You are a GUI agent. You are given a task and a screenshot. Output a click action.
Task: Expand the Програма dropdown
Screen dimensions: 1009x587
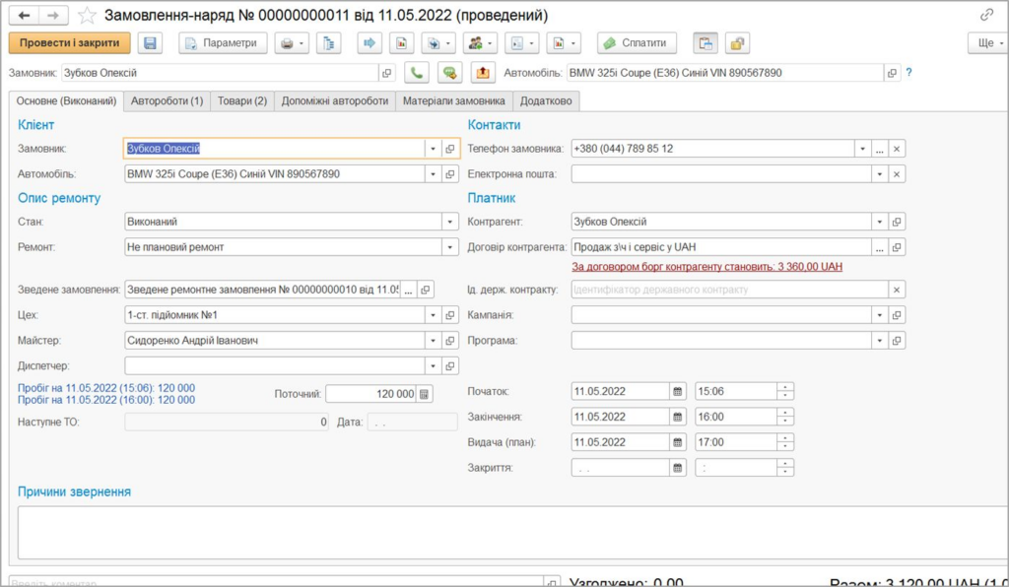pyautogui.click(x=880, y=341)
